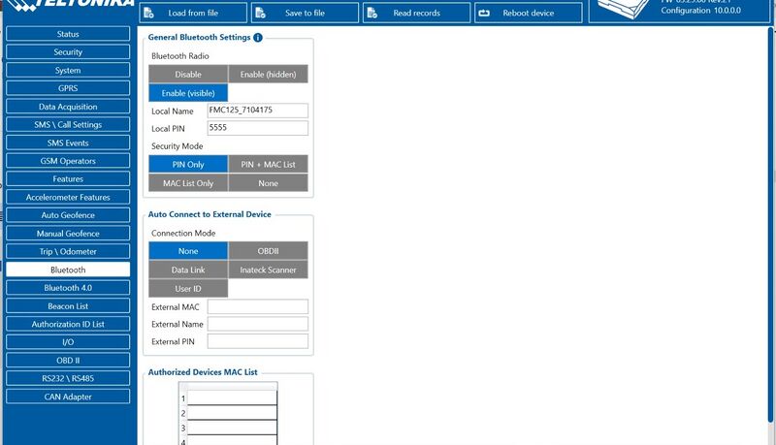Open RS232 \ RS485 section
Screen dimensions: 776x445
click(68, 378)
